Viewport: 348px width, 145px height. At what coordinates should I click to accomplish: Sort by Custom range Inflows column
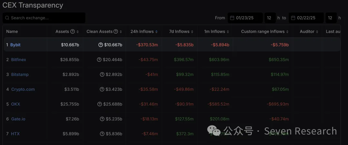pyautogui.click(x=287, y=32)
